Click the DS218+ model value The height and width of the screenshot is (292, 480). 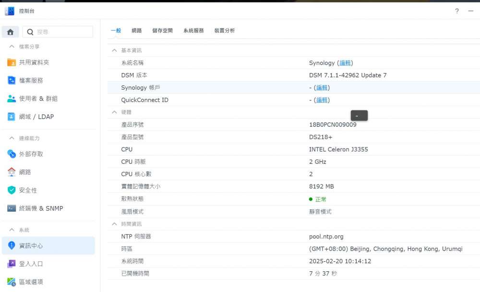321,137
